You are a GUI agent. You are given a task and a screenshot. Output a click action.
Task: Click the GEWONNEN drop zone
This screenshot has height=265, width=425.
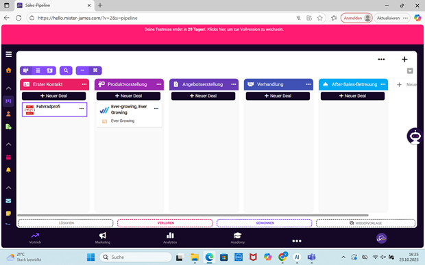tap(265, 223)
